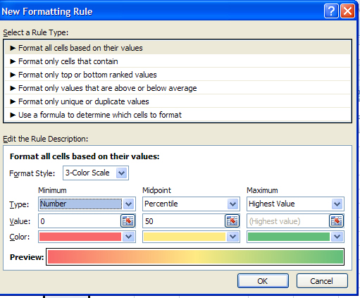Open the Minimum Type dropdown
Screen dimensions: 360x298
click(128, 204)
